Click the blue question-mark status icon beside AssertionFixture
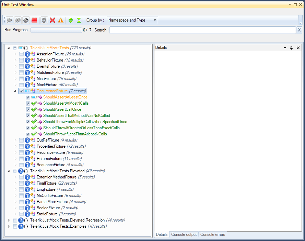305x241 pixels. pyautogui.click(x=27, y=54)
